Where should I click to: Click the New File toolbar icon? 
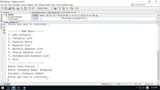pos(3,8)
